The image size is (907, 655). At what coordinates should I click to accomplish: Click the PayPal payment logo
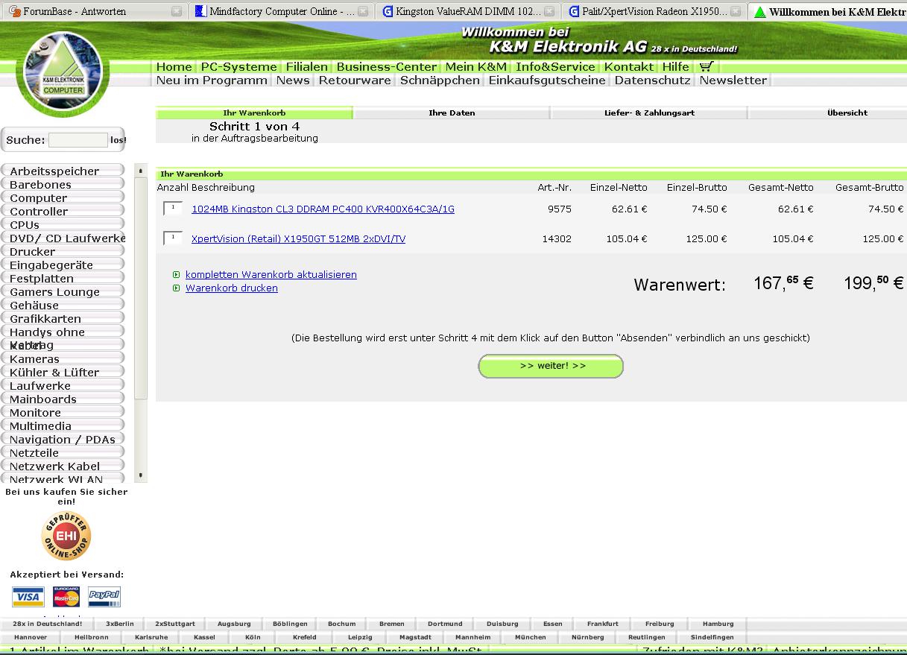pos(104,595)
